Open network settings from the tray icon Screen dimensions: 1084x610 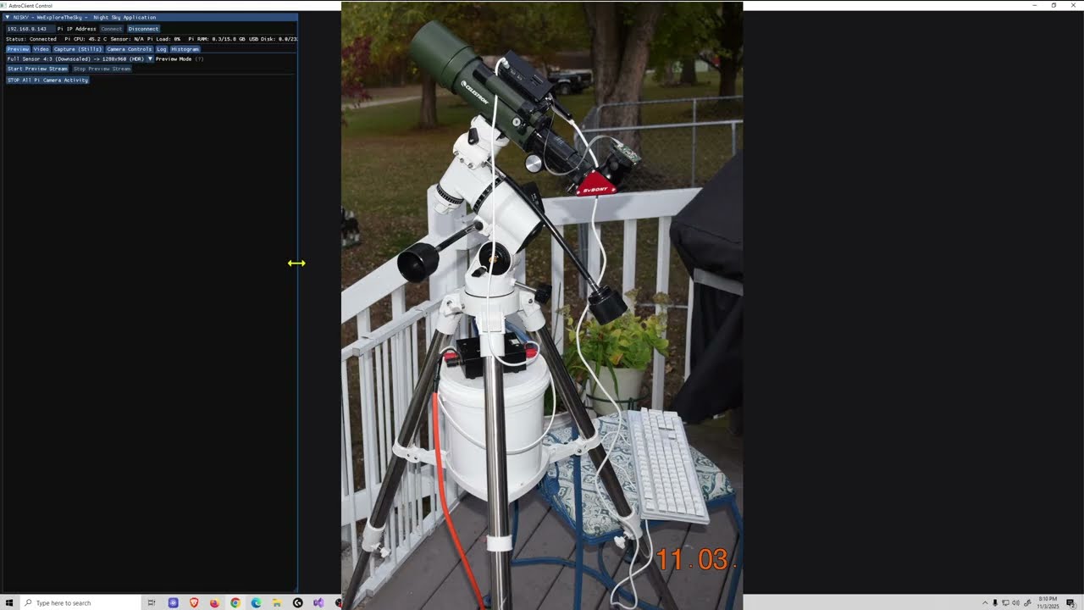(x=1005, y=603)
